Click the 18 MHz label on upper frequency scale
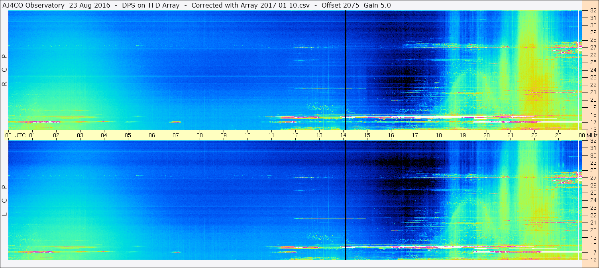This screenshot has height=268, width=599. click(x=593, y=115)
